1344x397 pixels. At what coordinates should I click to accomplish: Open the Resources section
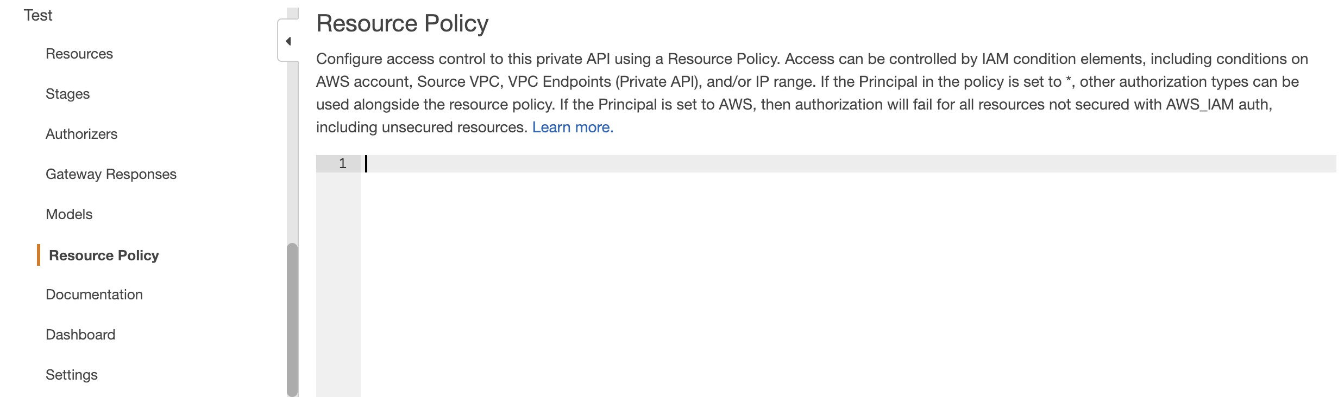[79, 54]
